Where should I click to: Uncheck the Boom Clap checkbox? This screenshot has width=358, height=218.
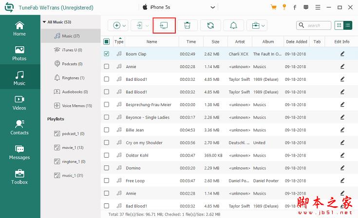click(x=106, y=54)
